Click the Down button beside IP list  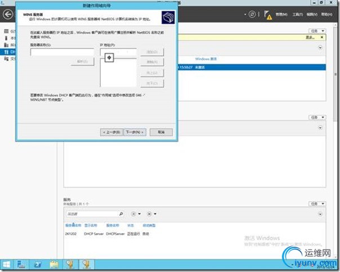pos(152,83)
